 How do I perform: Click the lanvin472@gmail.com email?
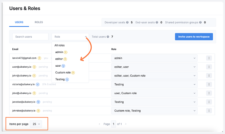pos(24,58)
